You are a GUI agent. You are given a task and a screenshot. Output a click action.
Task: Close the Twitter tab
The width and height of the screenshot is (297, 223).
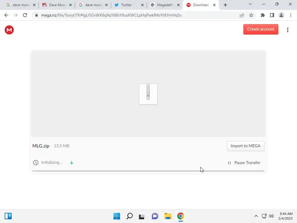(142, 5)
